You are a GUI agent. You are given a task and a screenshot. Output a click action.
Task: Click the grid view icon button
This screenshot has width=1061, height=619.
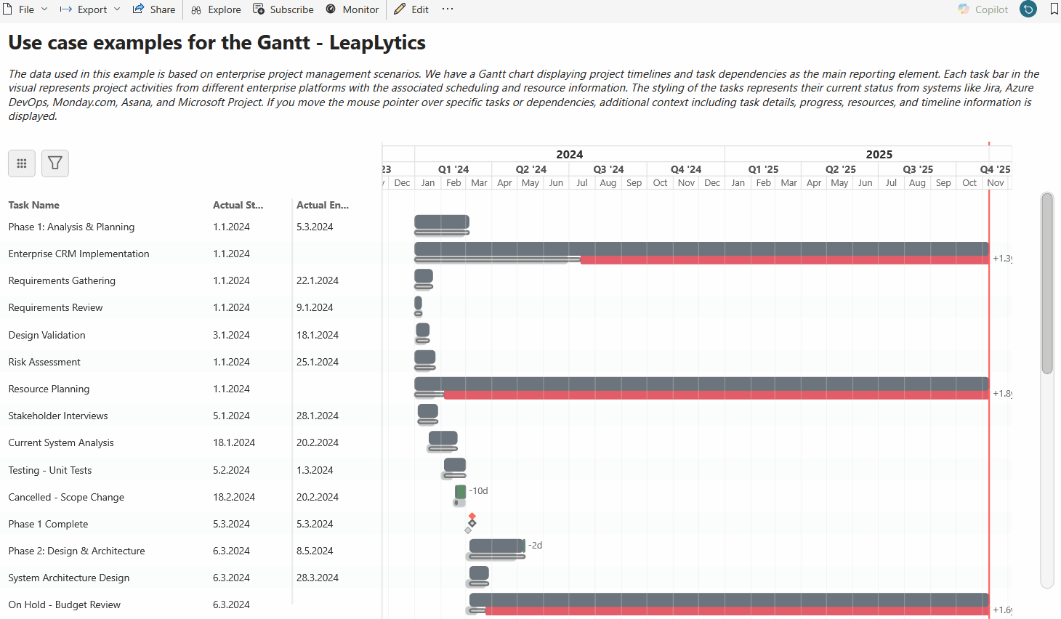tap(22, 163)
